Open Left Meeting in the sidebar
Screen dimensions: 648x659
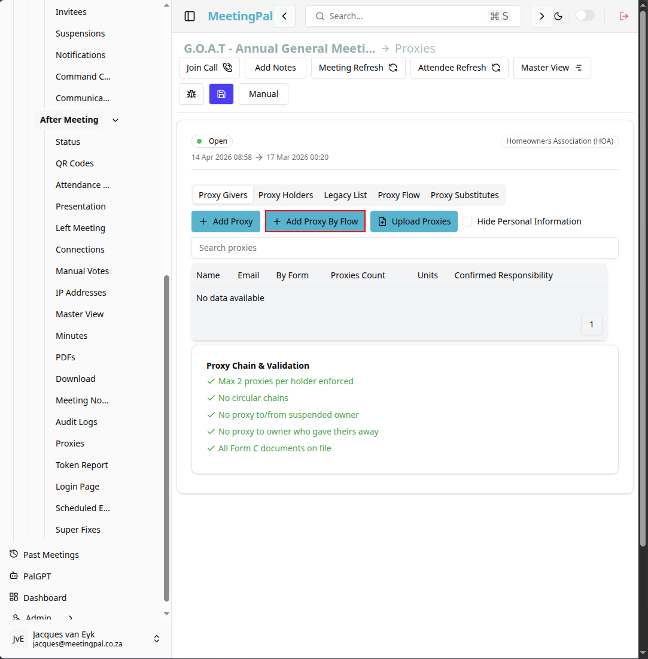pos(80,228)
